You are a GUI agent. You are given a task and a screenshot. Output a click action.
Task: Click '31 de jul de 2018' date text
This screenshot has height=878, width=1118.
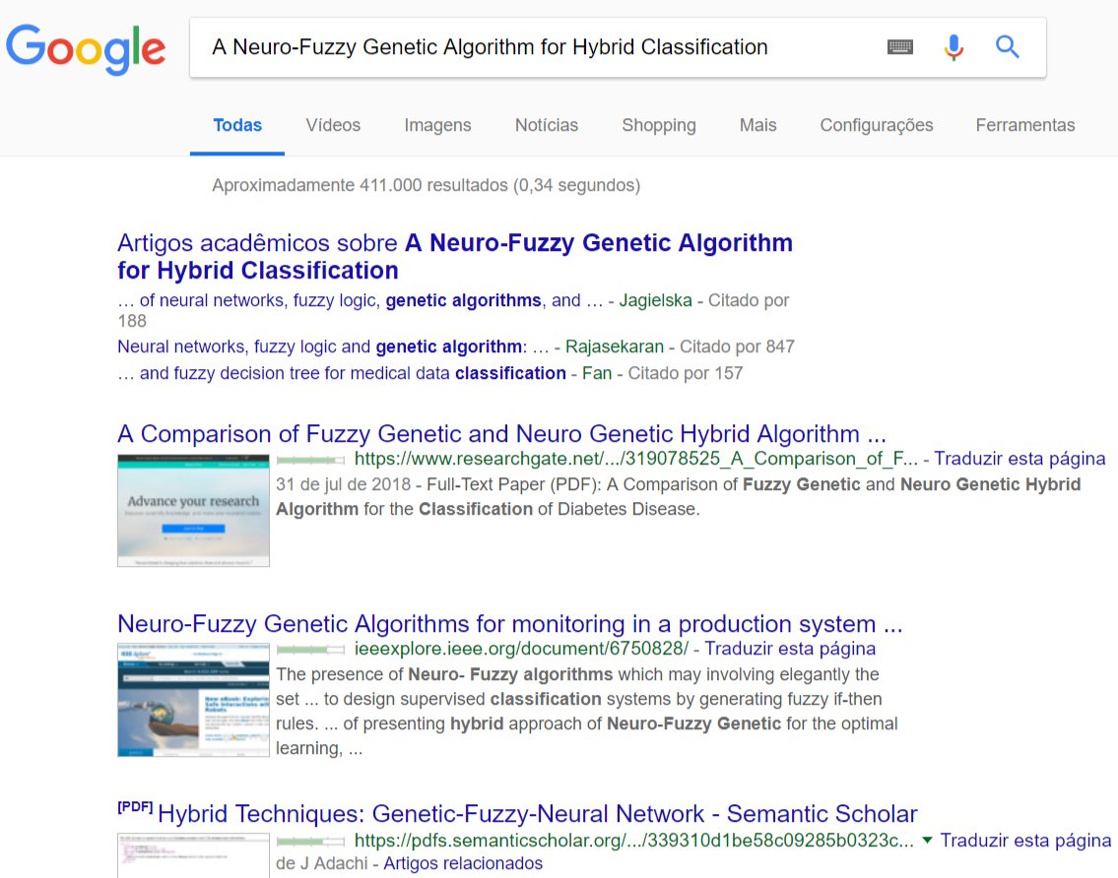tap(343, 484)
